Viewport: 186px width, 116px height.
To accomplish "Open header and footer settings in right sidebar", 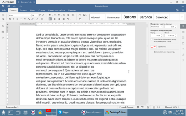I will pyautogui.click(x=183, y=43).
